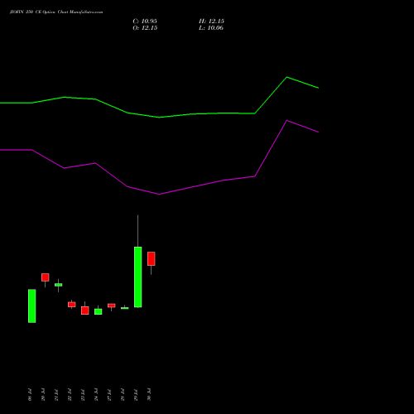
Task: Select the red candle for 23 Jul
Action: click(x=85, y=310)
